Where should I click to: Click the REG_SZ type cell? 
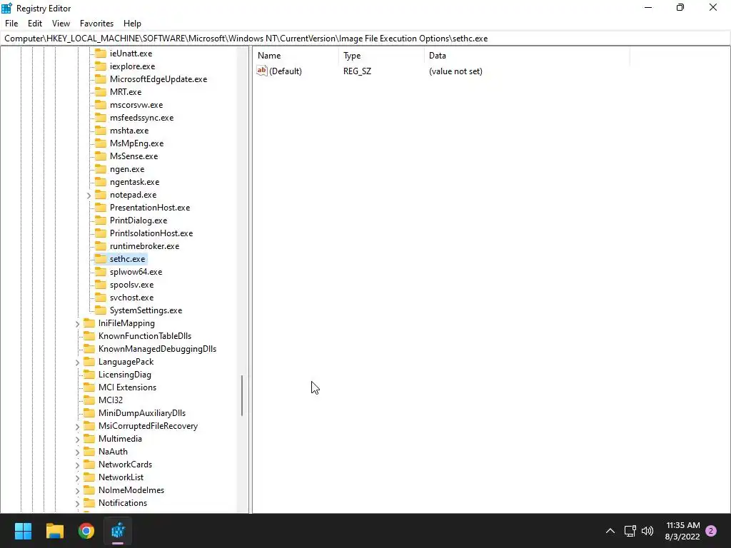point(357,71)
